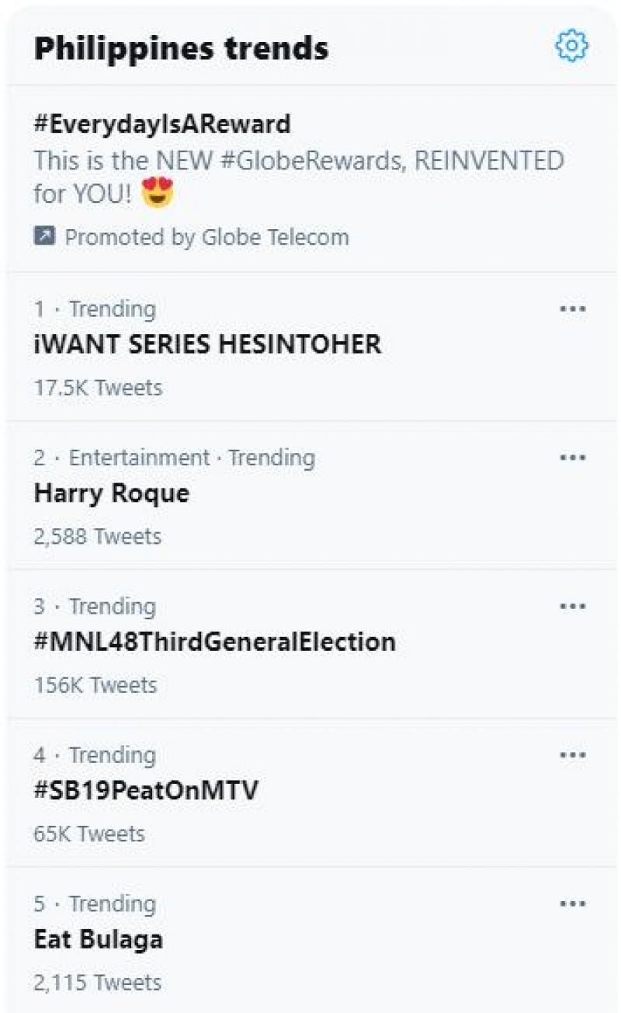Open more options for Eat Bulaga trend
The height and width of the screenshot is (1013, 621).
click(x=572, y=904)
